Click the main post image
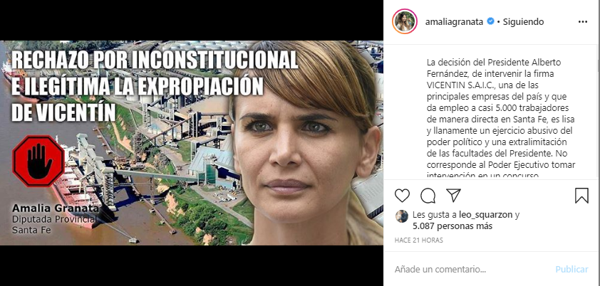 (x=191, y=143)
